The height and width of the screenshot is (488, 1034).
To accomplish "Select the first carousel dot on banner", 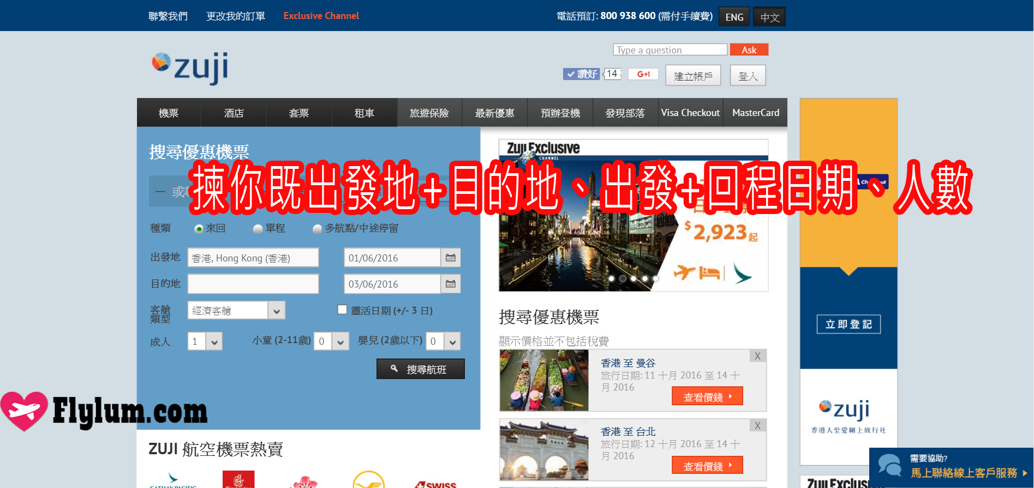I will pyautogui.click(x=612, y=278).
